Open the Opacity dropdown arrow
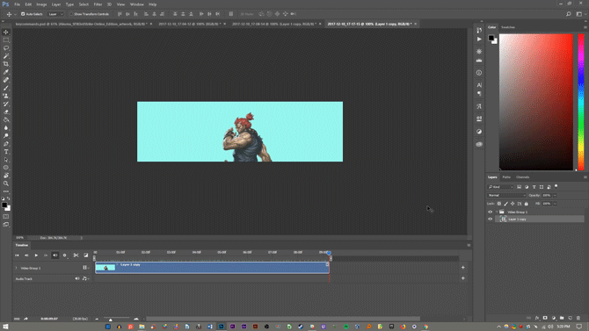Screen dimensions: 589x331 tap(555, 195)
